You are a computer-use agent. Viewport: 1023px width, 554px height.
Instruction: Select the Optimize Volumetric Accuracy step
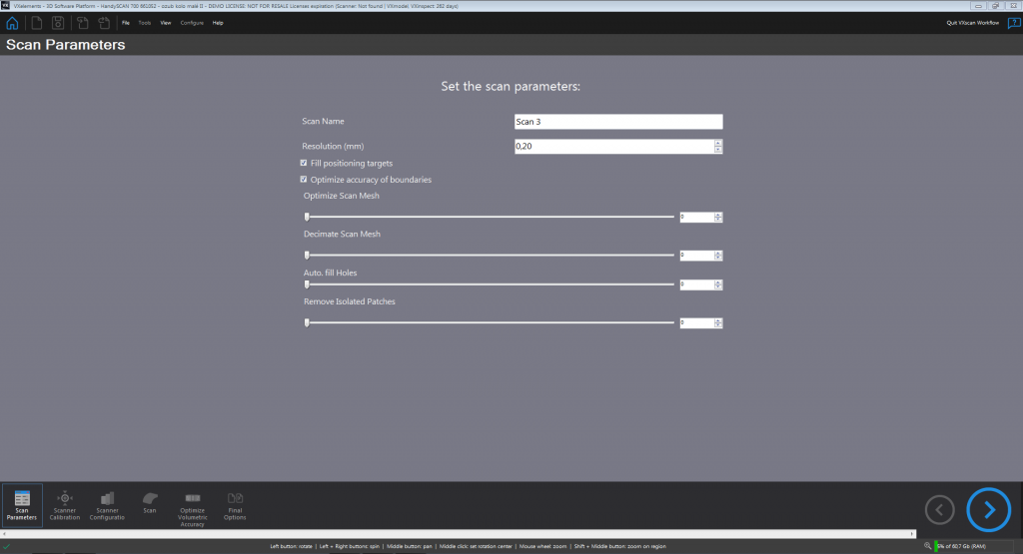pos(193,504)
